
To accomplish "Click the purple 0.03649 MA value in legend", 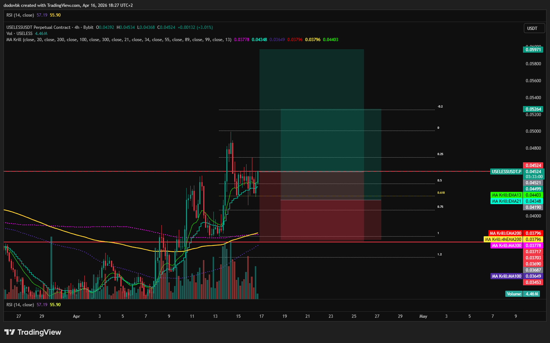I will (x=277, y=39).
